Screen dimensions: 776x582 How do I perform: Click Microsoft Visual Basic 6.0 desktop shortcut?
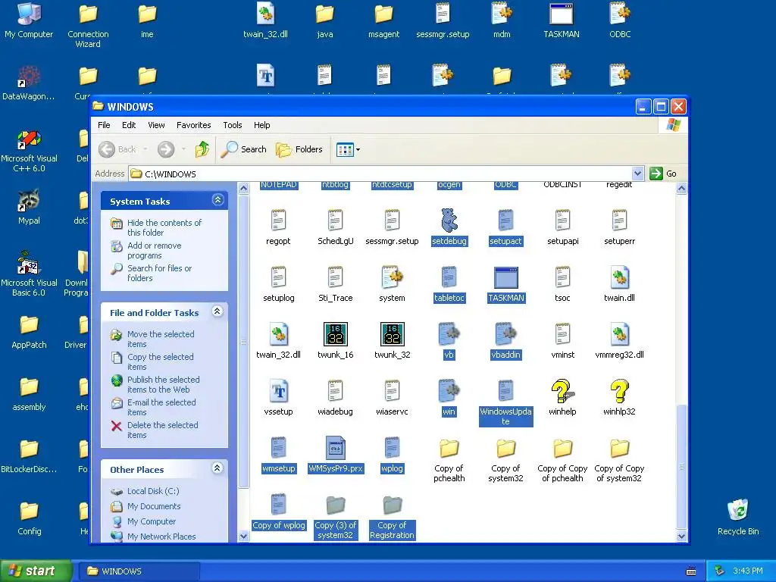(29, 274)
